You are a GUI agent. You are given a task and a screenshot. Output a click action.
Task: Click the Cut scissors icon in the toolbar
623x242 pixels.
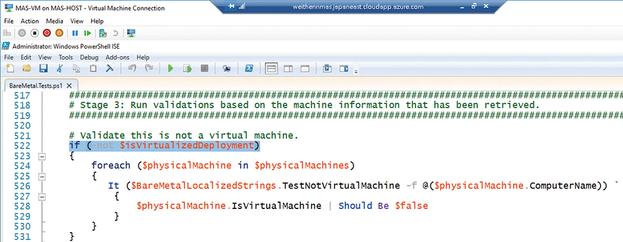point(60,68)
